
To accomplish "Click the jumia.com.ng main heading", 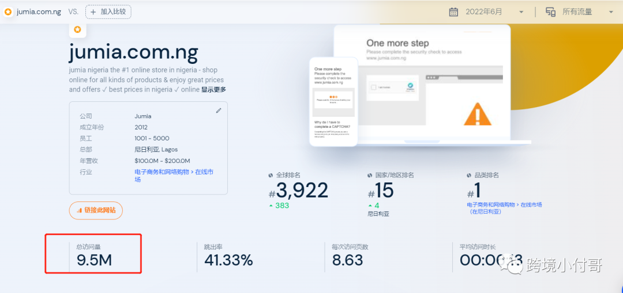I will point(133,52).
